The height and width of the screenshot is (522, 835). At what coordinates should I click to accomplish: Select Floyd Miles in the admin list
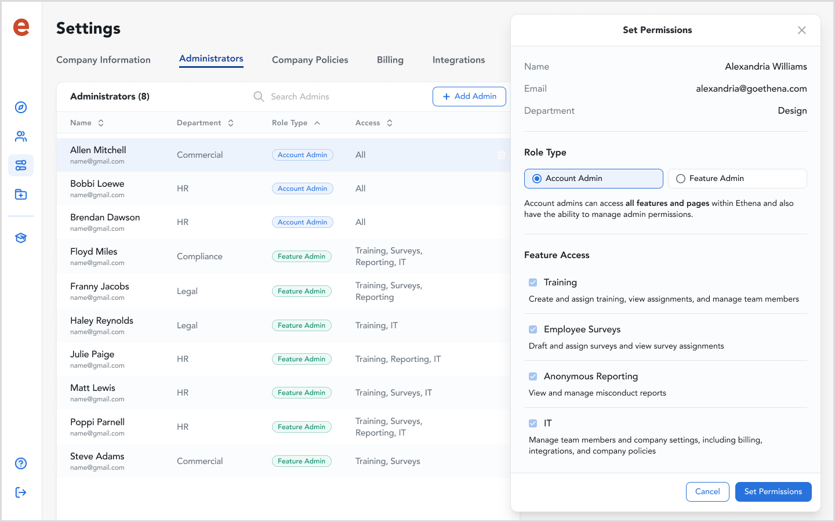pyautogui.click(x=94, y=252)
